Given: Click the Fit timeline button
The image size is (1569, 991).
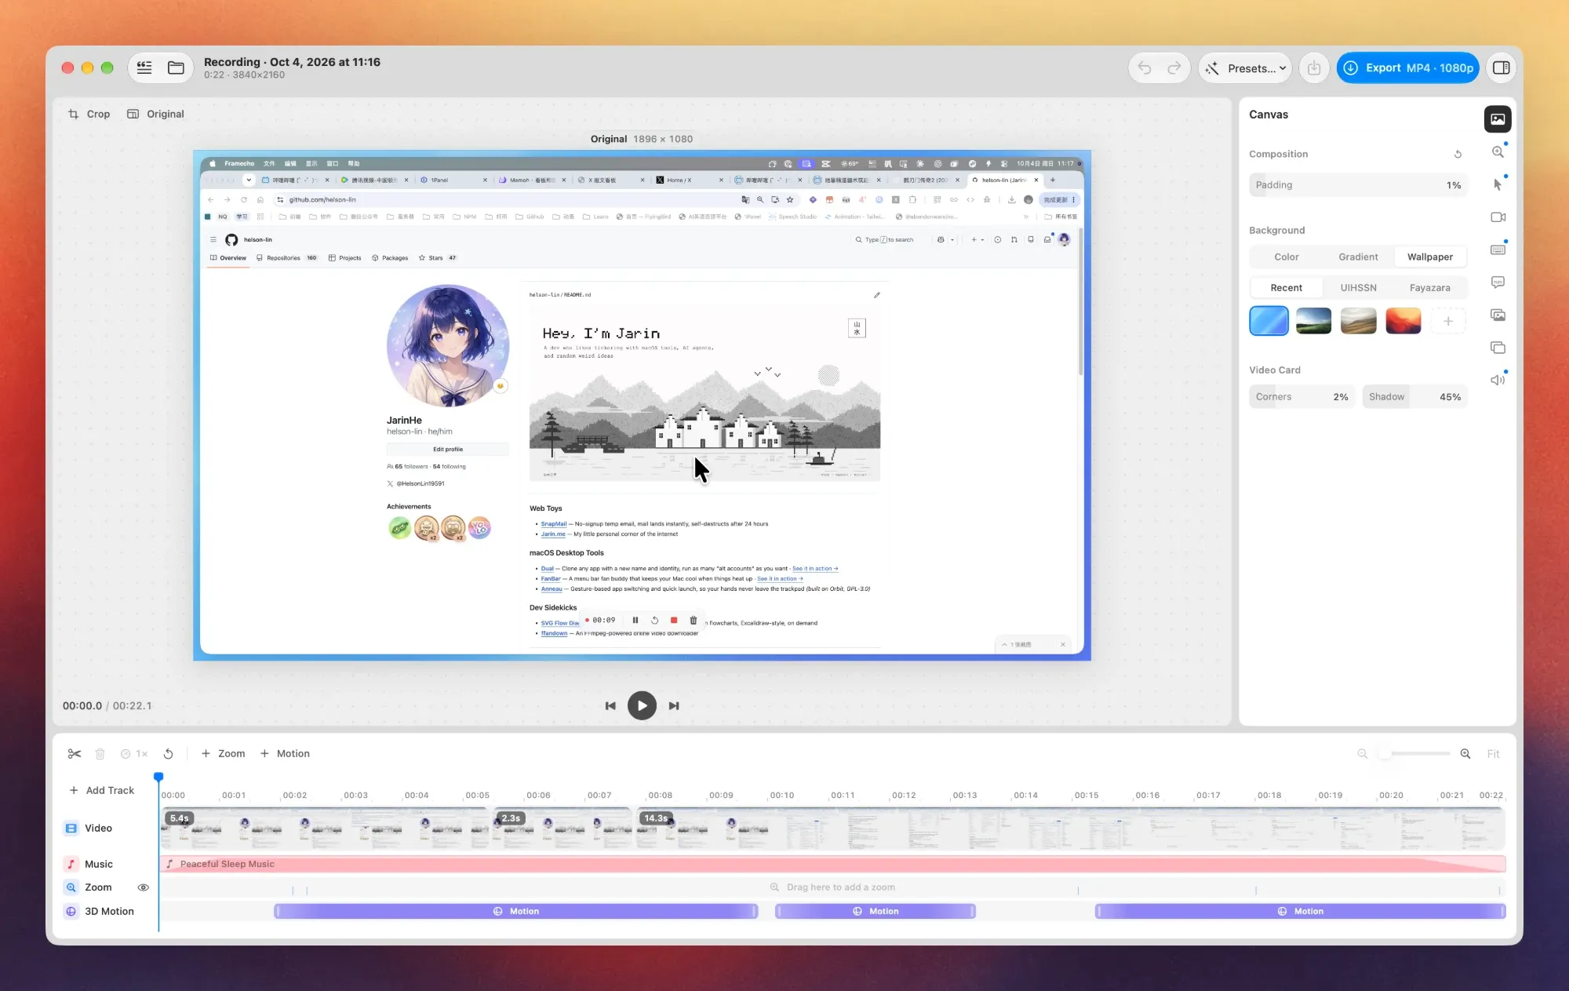Looking at the screenshot, I should point(1493,754).
